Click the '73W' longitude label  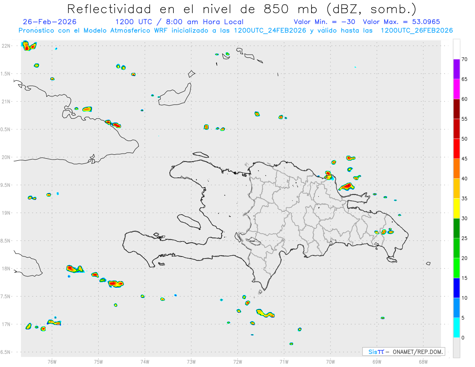pos(191,361)
